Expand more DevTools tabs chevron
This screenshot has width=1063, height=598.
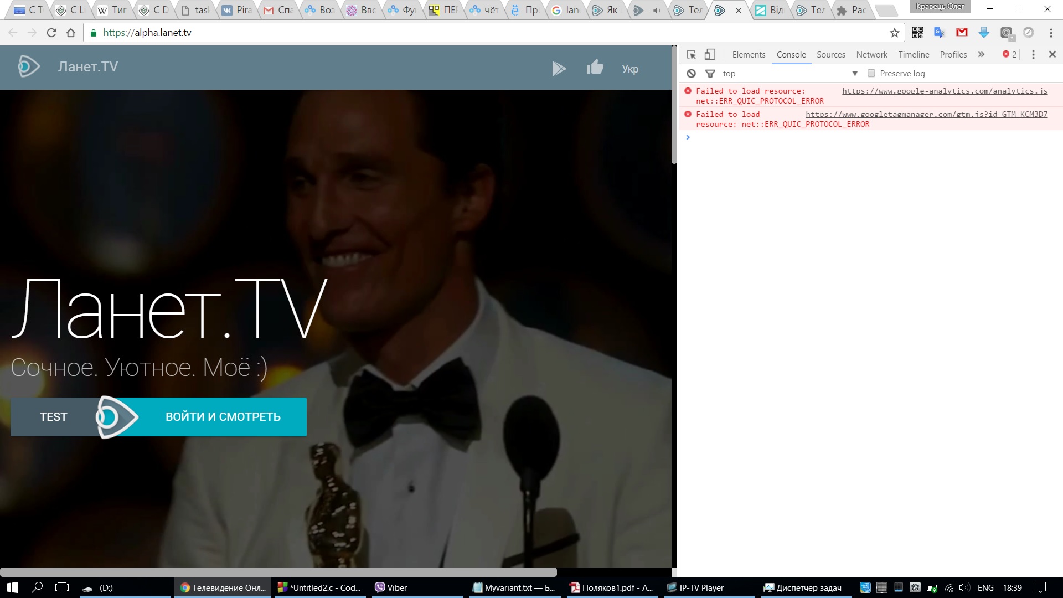[981, 54]
